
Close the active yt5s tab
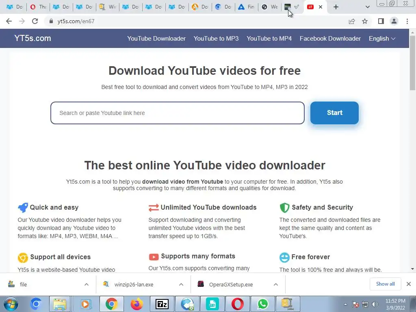pos(321,7)
